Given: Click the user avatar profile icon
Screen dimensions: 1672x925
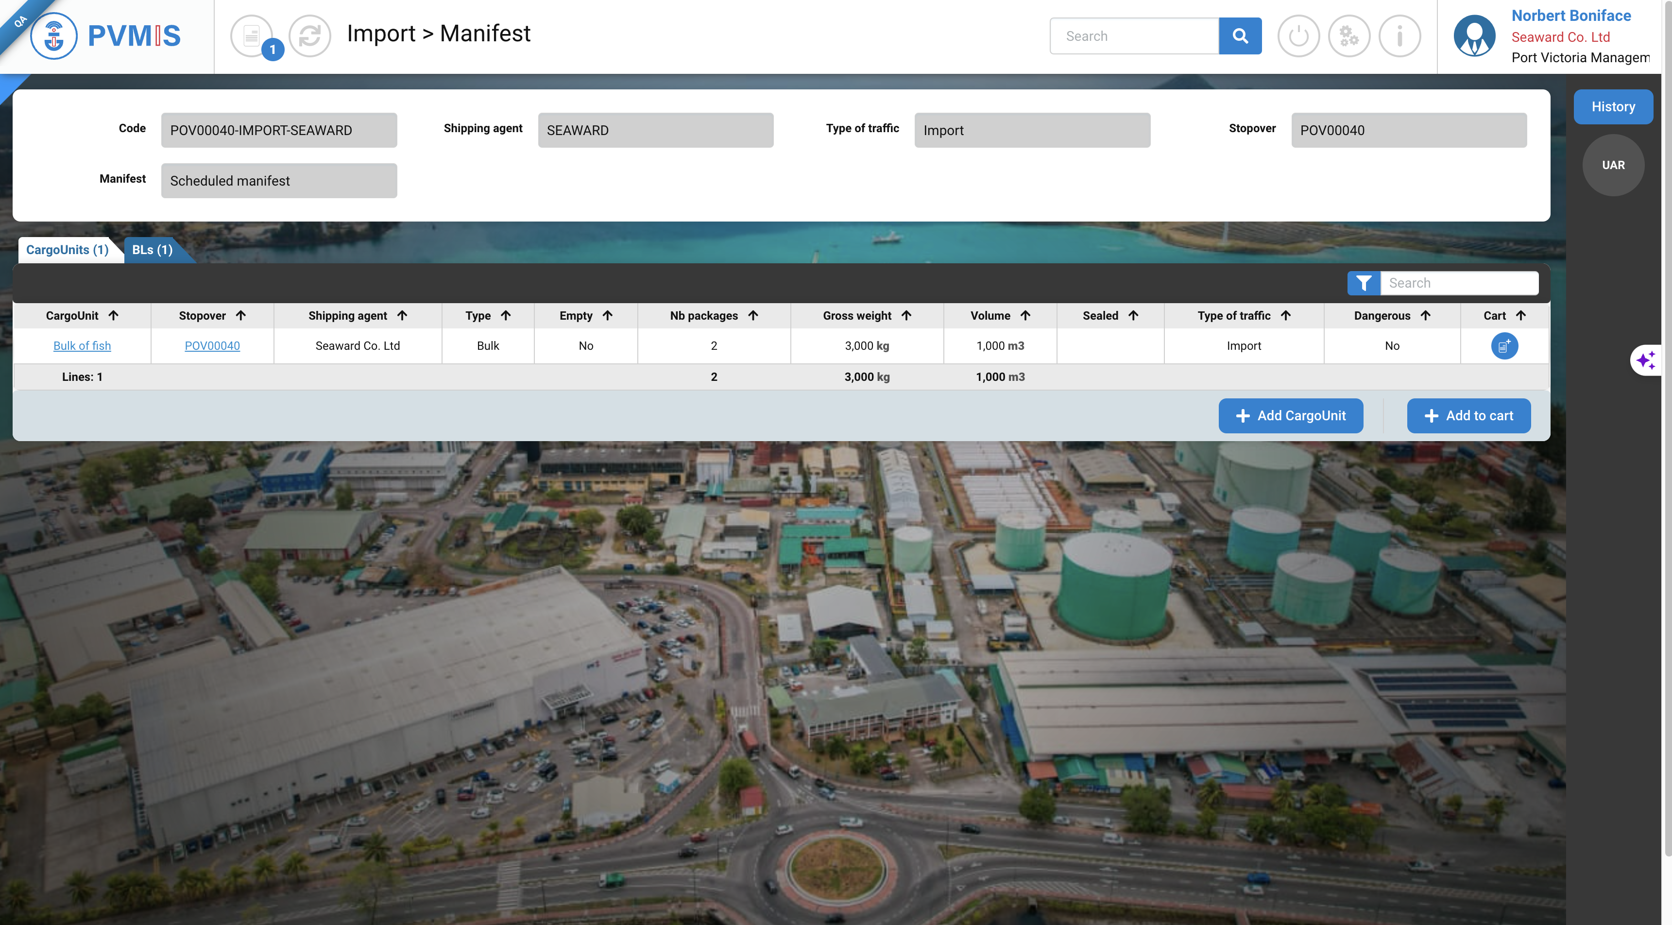Looking at the screenshot, I should click(x=1474, y=35).
